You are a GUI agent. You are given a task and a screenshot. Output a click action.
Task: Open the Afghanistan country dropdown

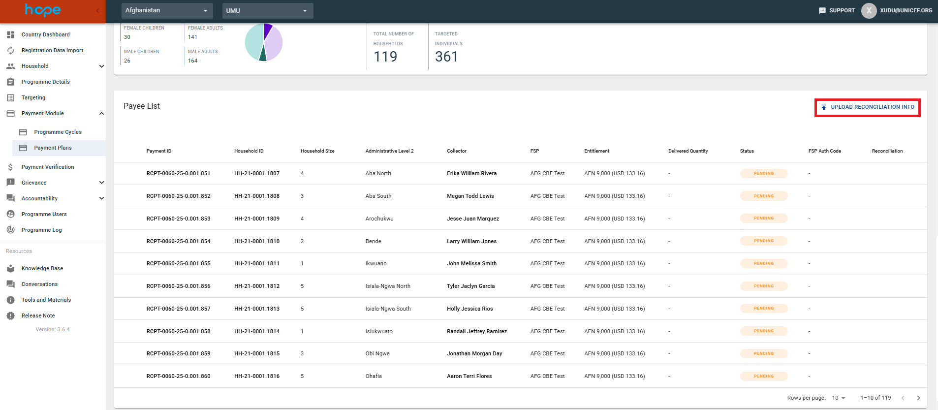click(167, 10)
